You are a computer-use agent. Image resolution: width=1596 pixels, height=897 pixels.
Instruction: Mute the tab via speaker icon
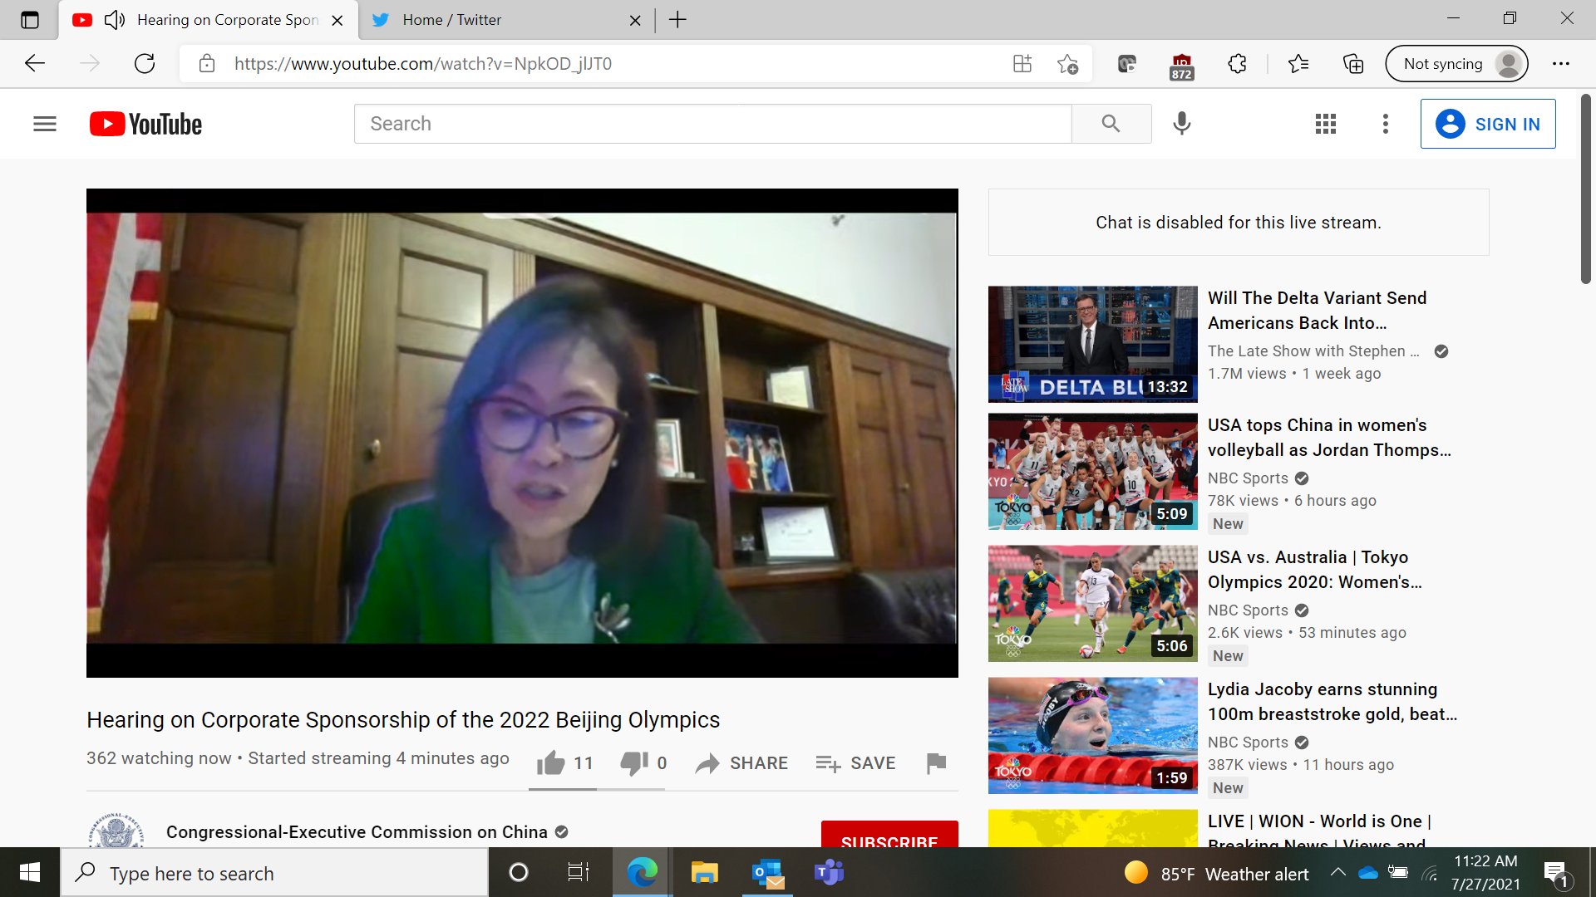click(115, 20)
